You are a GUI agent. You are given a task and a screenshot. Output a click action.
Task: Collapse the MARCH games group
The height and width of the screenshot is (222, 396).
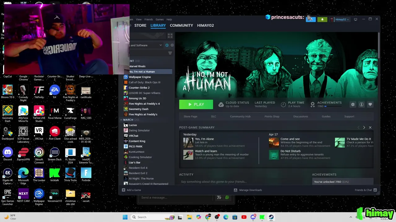tap(122, 120)
